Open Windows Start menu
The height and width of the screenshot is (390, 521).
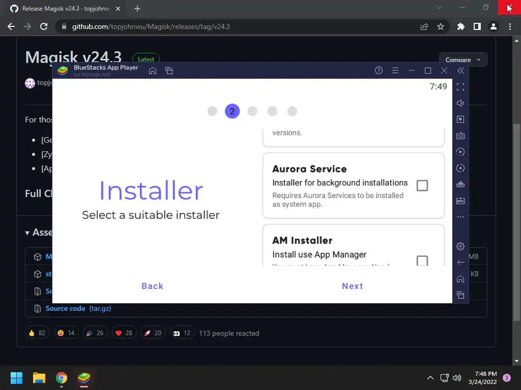[16, 378]
